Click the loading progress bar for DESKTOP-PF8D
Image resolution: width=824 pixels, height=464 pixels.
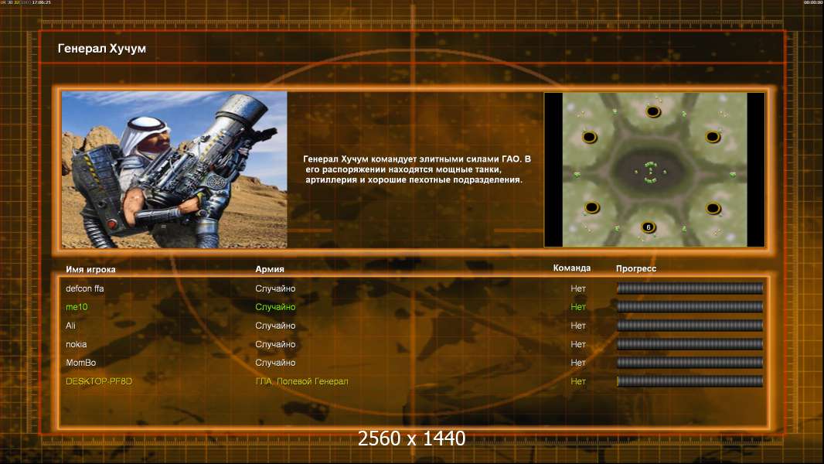[690, 381]
